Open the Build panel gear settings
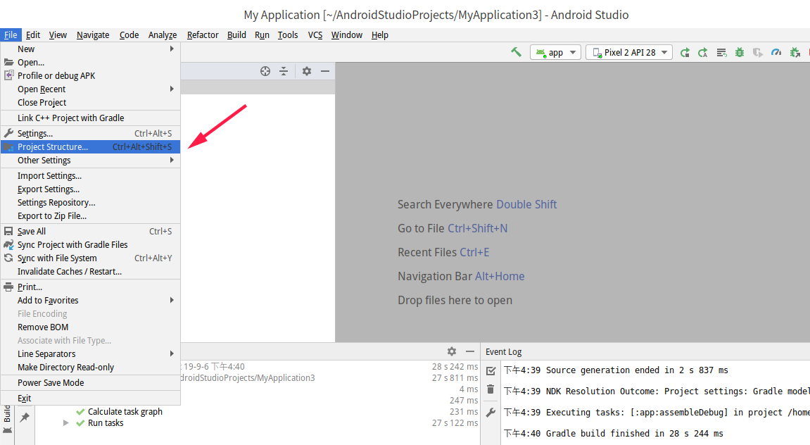The width and height of the screenshot is (810, 445). click(x=452, y=351)
